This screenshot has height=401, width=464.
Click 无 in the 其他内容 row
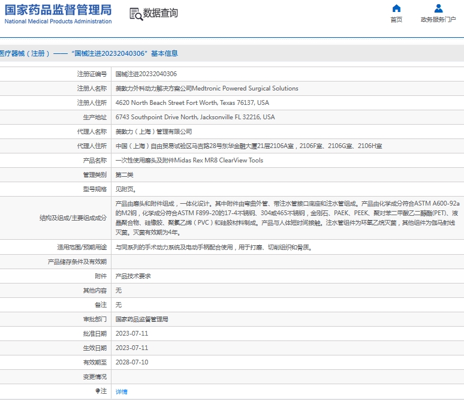click(118, 291)
